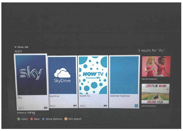Click the NOW TV logo artwork
This screenshot has width=183, height=131.
[x=93, y=75]
